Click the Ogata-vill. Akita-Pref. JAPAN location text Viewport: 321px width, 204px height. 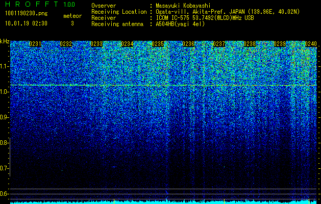(228, 12)
